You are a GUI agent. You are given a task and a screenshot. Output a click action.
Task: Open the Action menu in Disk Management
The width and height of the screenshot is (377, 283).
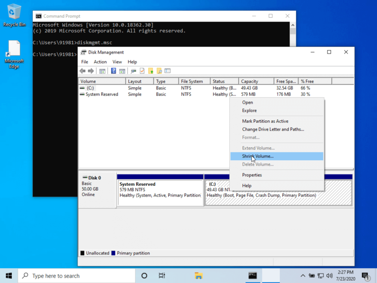tap(100, 62)
